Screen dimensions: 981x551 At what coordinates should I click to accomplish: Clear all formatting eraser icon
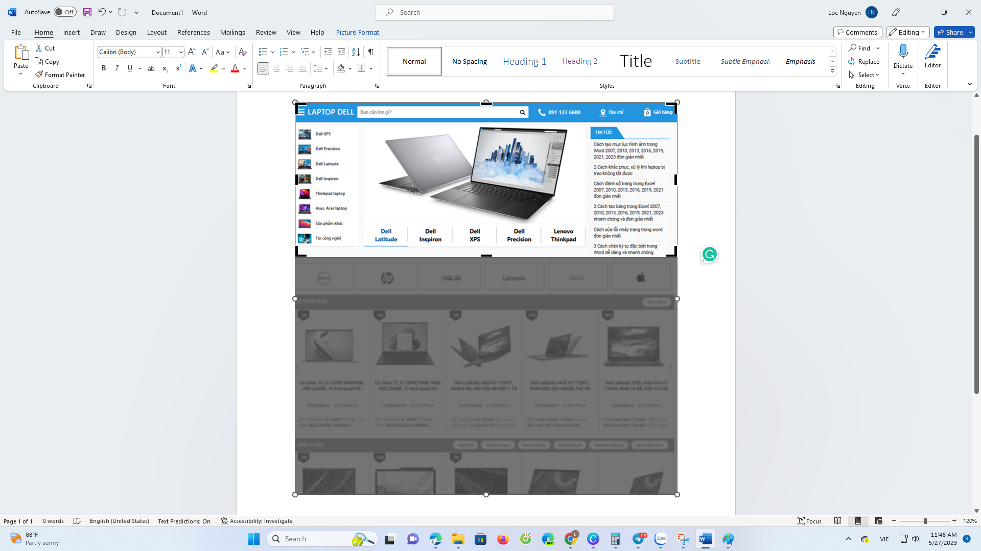click(243, 52)
